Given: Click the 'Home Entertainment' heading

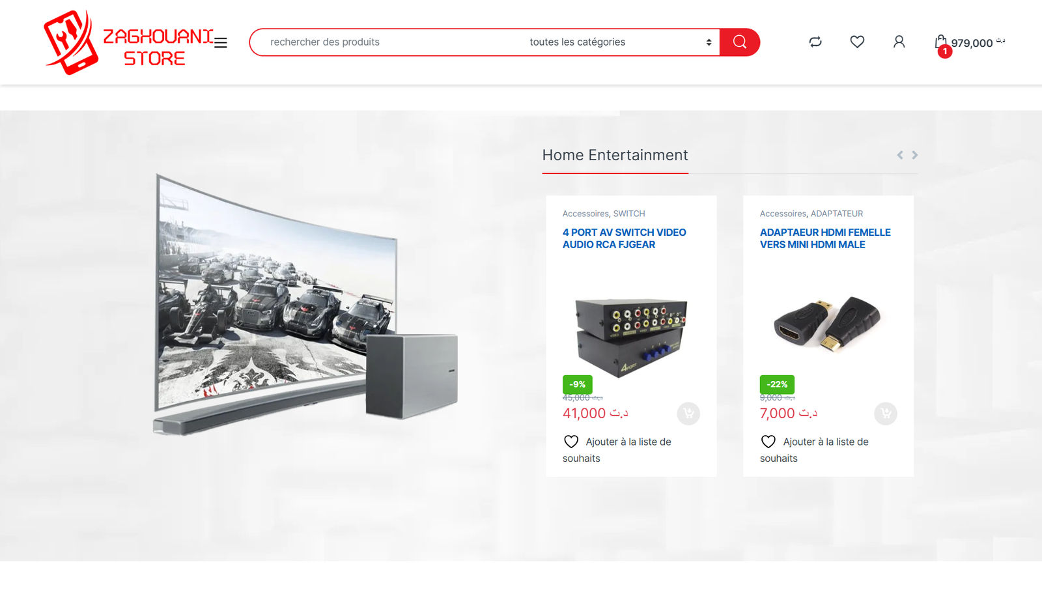Looking at the screenshot, I should pyautogui.click(x=615, y=155).
